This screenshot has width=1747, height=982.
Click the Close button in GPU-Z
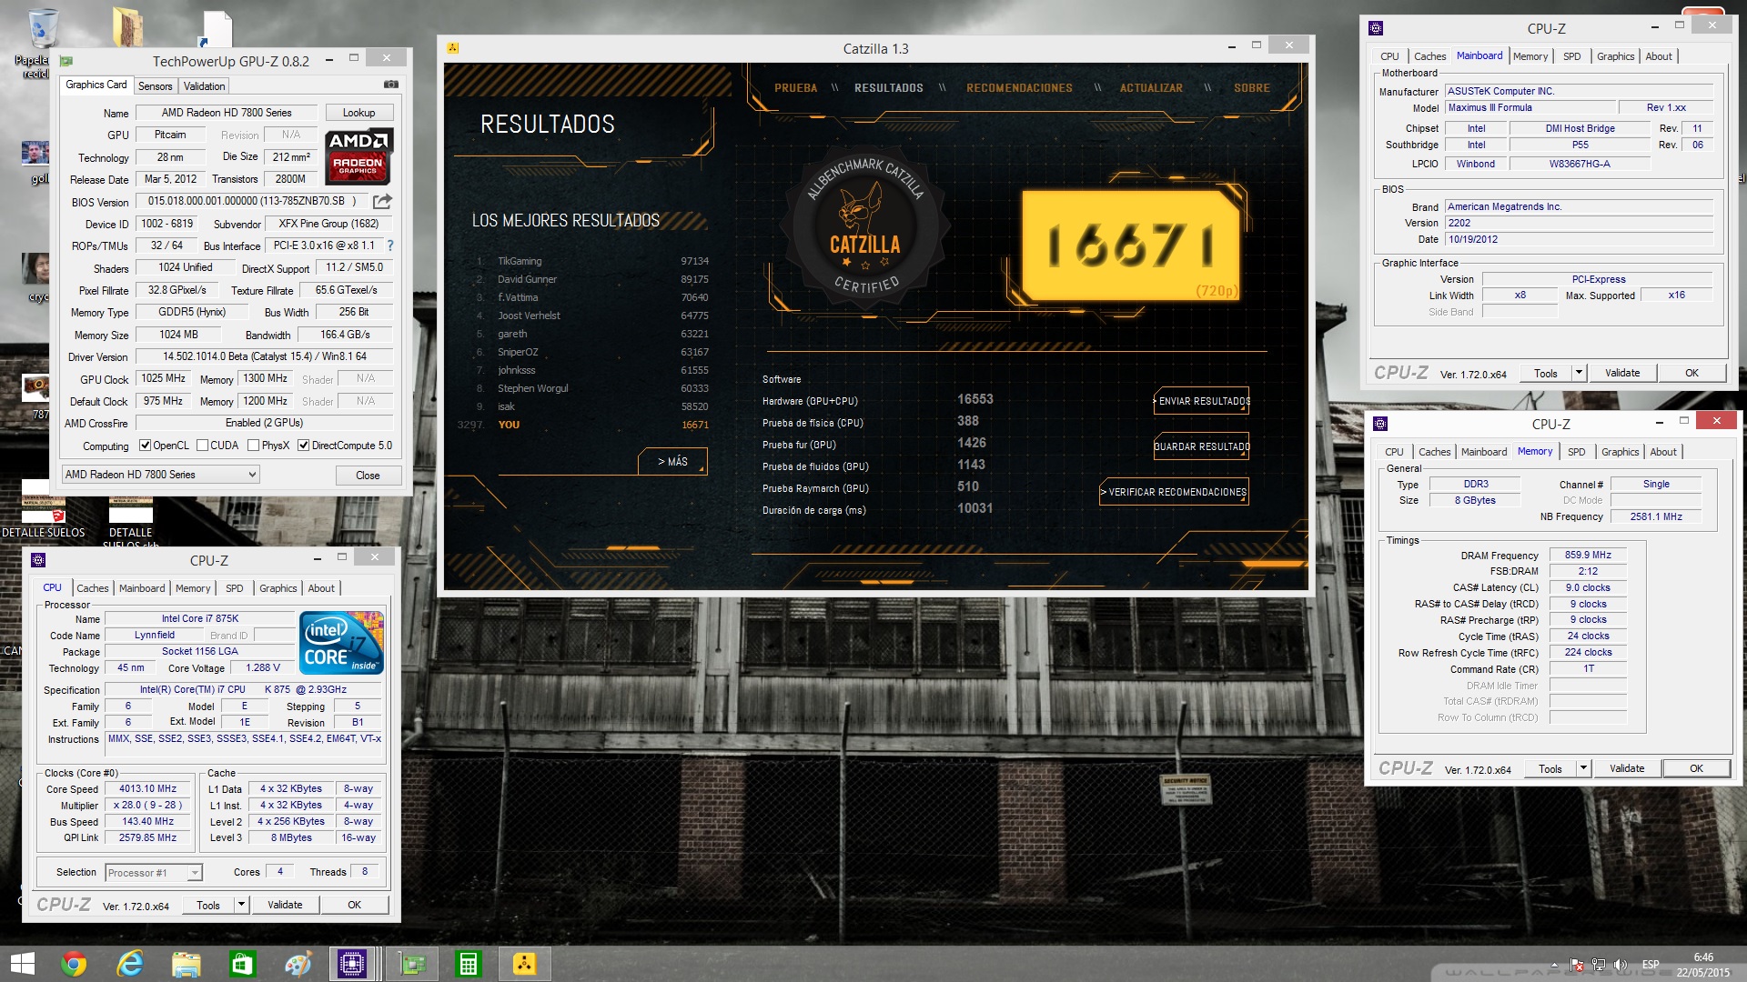pos(368,476)
